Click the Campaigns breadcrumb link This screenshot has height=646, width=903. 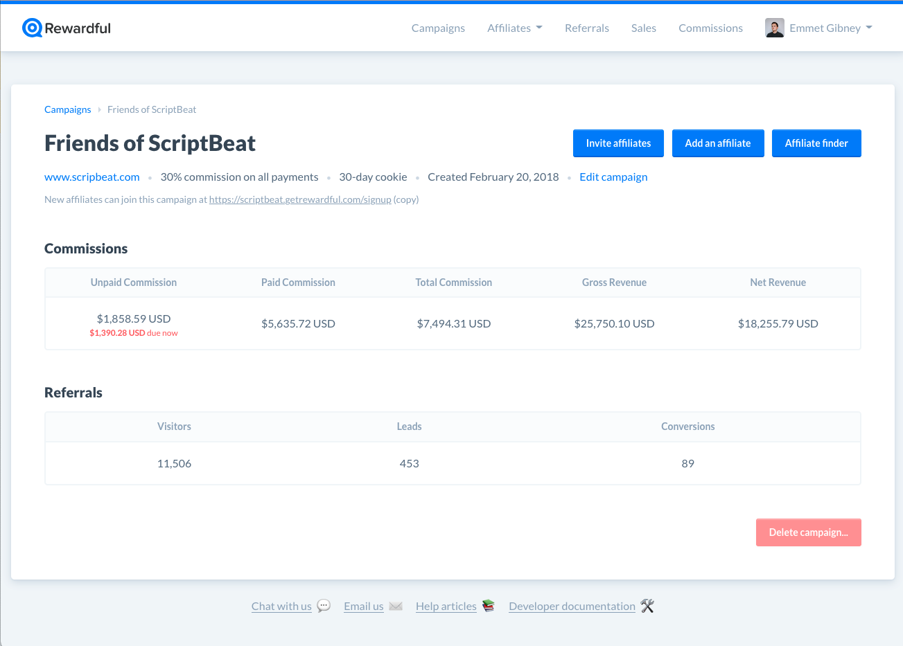coord(68,109)
